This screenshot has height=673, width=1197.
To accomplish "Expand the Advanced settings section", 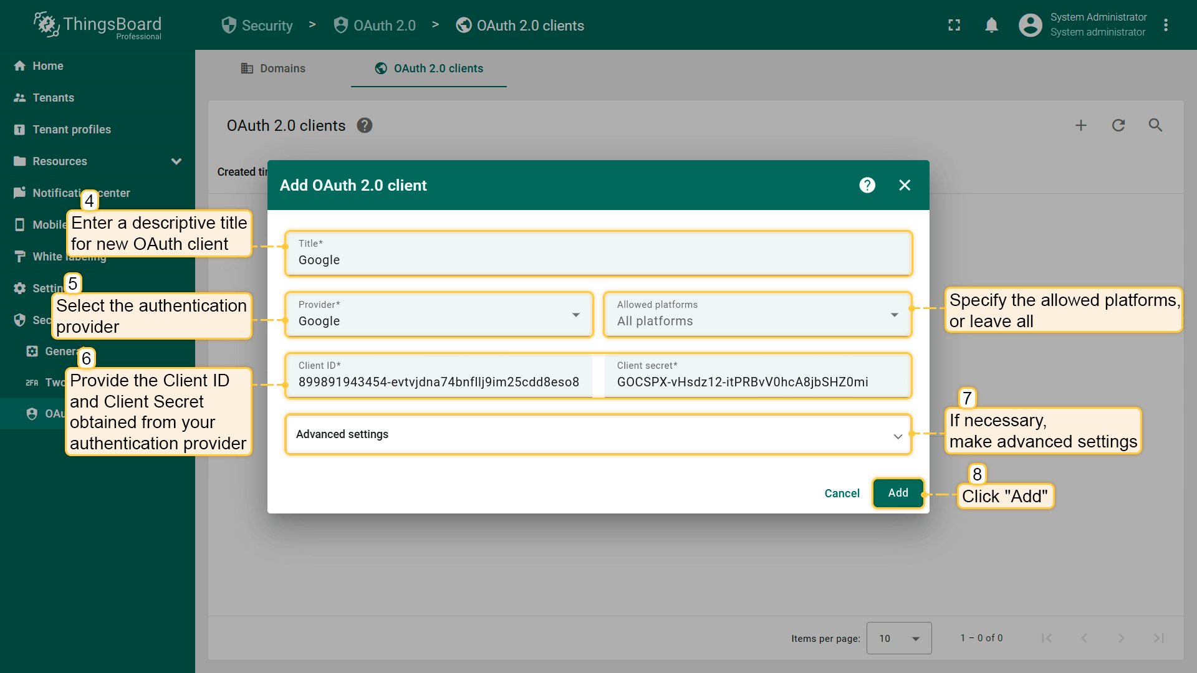I will (598, 434).
